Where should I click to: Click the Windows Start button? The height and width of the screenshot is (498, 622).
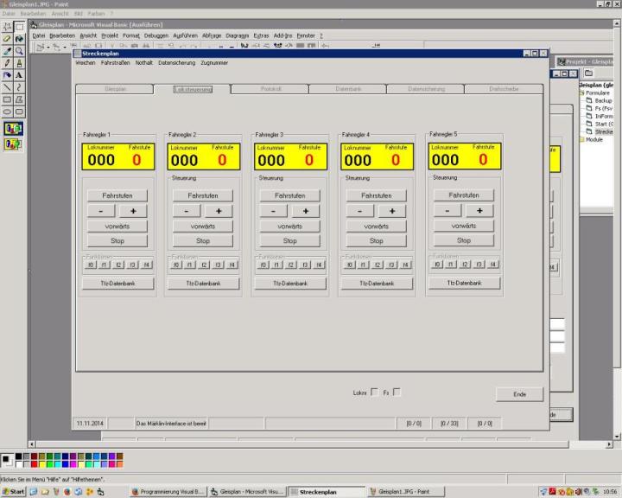pyautogui.click(x=13, y=491)
